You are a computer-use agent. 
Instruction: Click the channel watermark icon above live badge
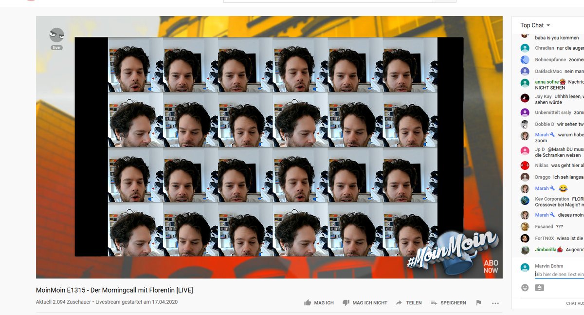tap(57, 35)
